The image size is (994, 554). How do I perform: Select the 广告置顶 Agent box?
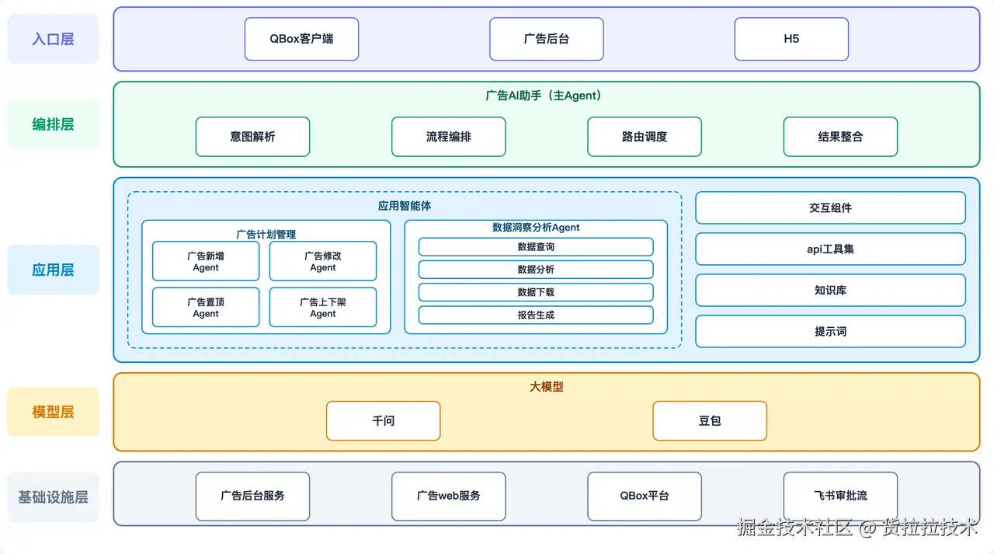pyautogui.click(x=206, y=308)
